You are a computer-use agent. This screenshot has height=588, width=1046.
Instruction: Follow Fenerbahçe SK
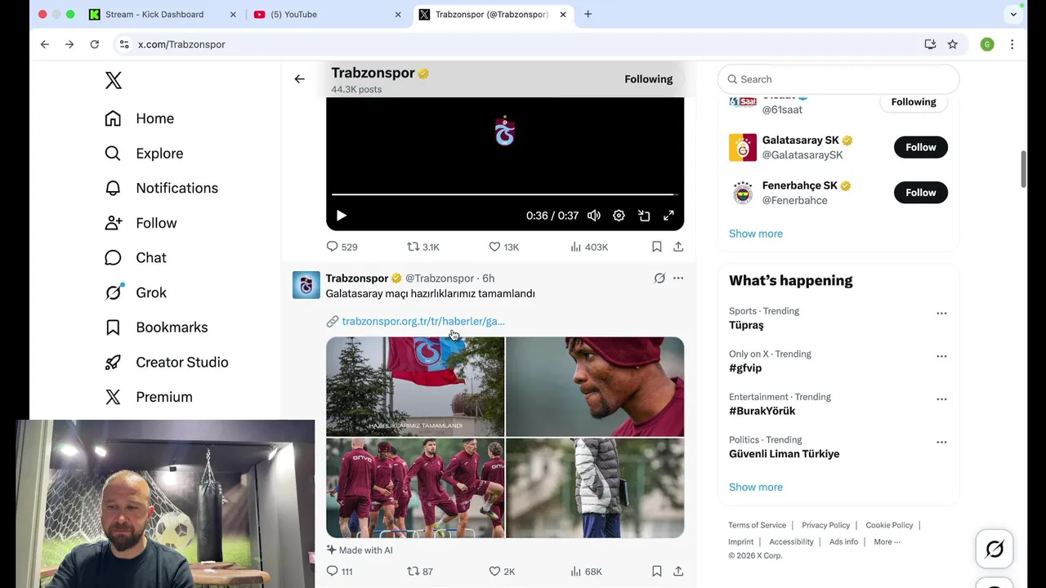coord(921,193)
